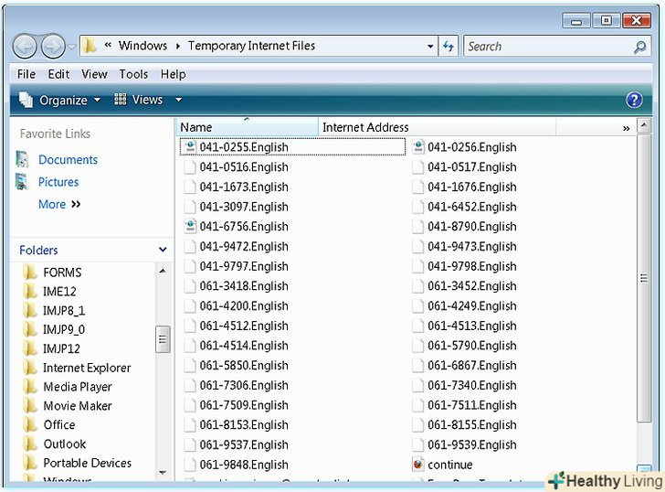
Task: Click the Documents icon in Favorite Links
Action: 23,159
